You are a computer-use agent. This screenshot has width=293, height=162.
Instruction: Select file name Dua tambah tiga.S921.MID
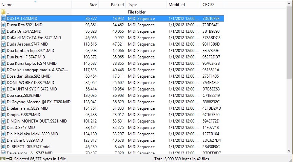[31, 50]
